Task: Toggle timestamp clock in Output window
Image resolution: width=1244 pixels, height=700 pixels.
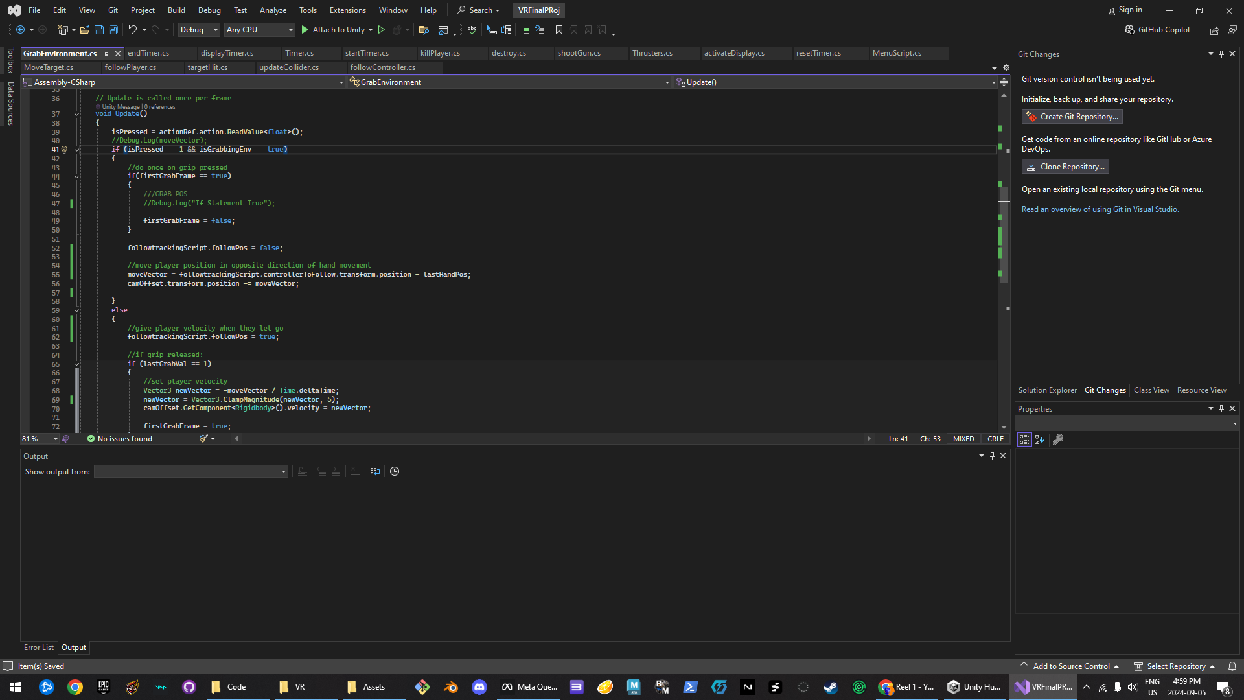Action: click(x=395, y=471)
